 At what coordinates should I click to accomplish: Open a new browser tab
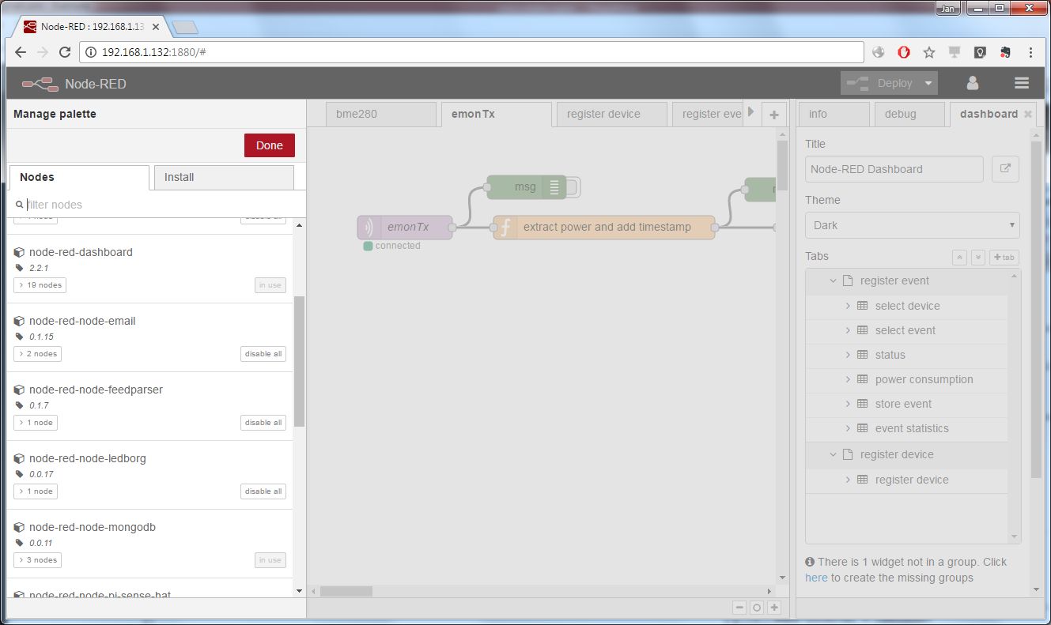tap(183, 28)
